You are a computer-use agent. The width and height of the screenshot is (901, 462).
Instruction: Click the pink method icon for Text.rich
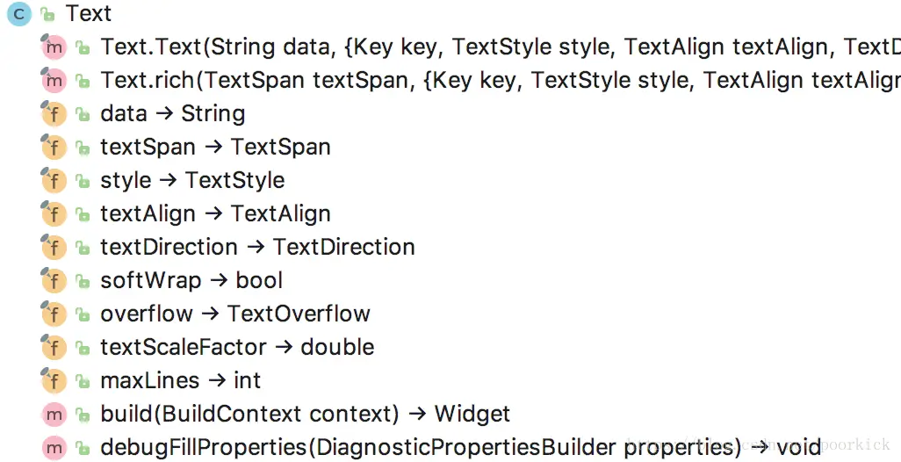point(54,81)
